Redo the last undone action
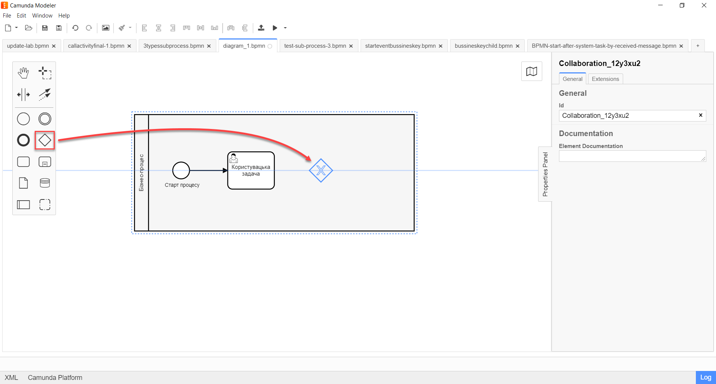Viewport: 716px width, 384px height. click(x=89, y=28)
